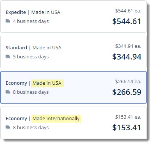Click truck icon beside 5 business days
153x145 pixels.
coord(8,56)
